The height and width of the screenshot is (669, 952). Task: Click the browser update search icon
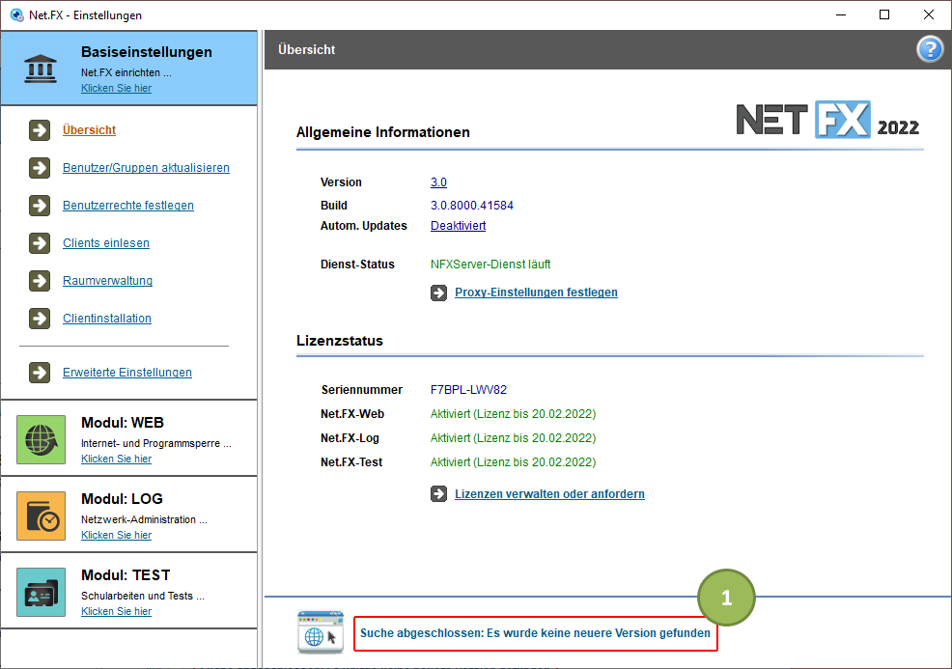[321, 632]
